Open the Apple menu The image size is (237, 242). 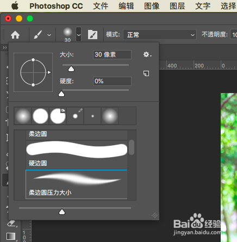(x=15, y=6)
